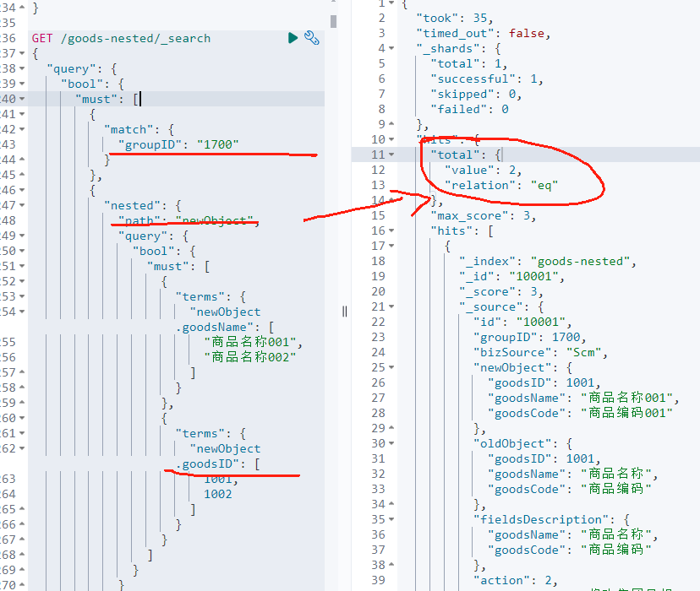
Task: Click the "path": "newObject" line
Action: point(189,221)
